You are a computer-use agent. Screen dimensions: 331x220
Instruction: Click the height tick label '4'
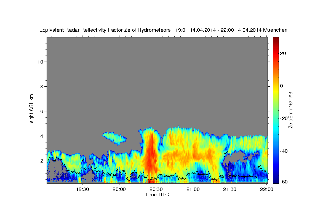42,136
